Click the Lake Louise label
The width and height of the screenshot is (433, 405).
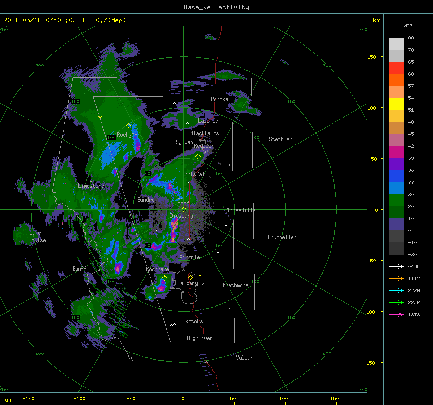coord(37,236)
